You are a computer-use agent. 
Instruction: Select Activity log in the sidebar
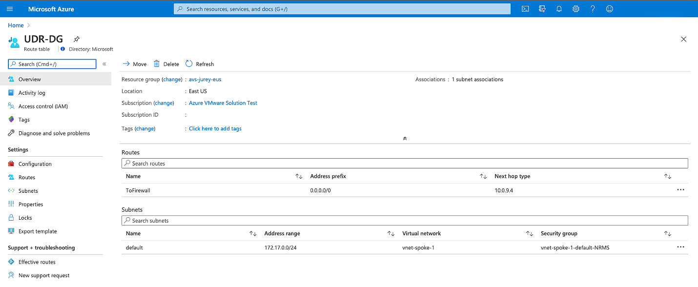point(32,93)
